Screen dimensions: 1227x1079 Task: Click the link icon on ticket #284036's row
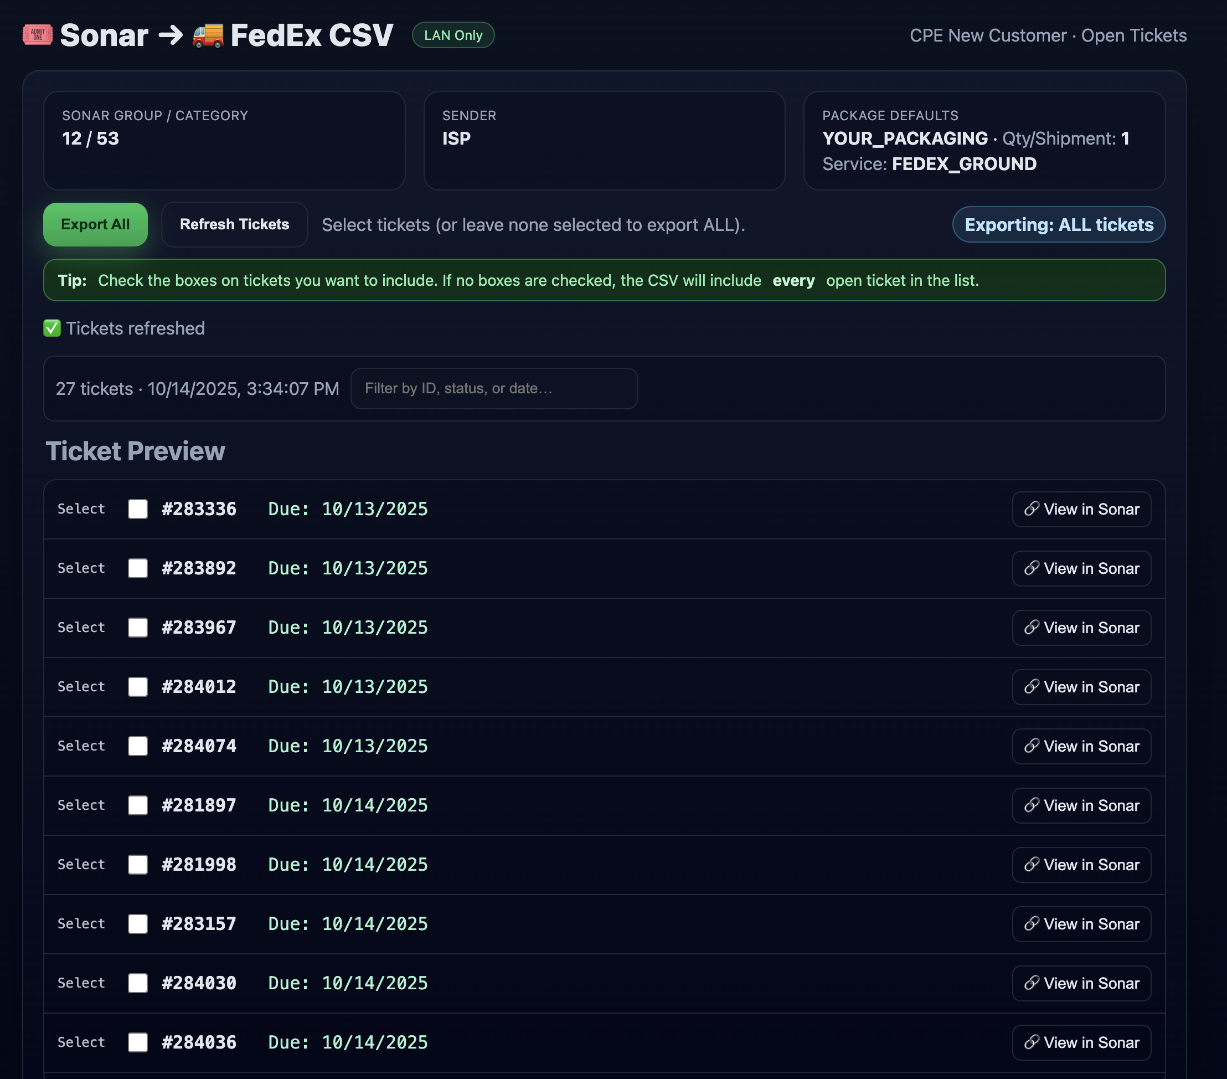click(1033, 1043)
